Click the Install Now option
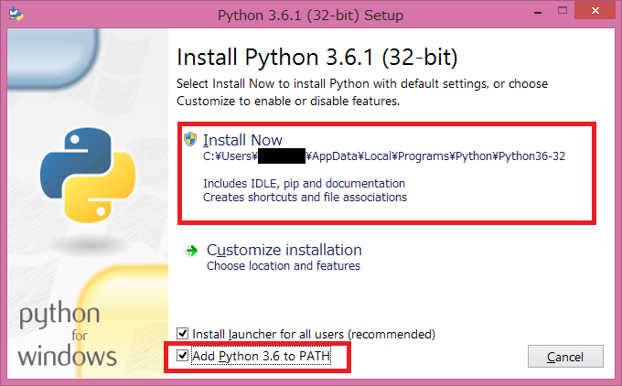622x386 pixels. (x=387, y=174)
